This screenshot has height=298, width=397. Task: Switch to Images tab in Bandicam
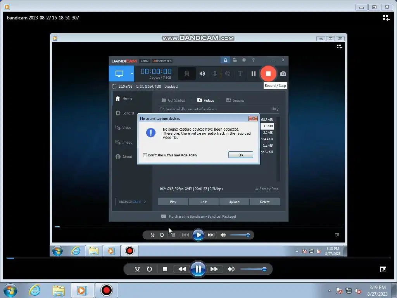point(235,100)
